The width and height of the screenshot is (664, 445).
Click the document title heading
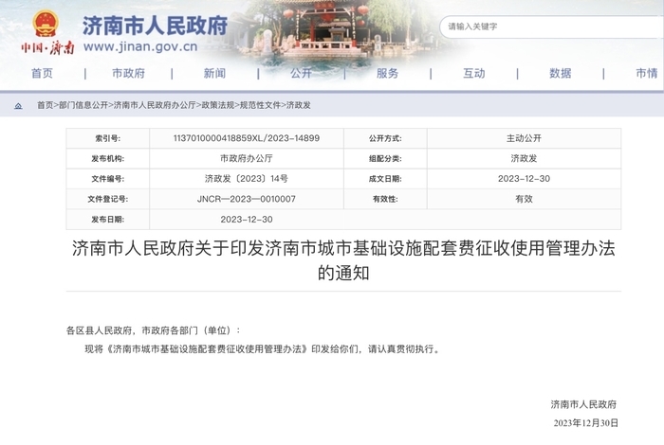(x=343, y=260)
